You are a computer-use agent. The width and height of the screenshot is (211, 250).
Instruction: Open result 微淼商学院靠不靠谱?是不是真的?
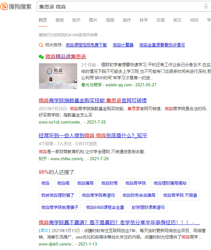pyautogui.click(x=119, y=222)
